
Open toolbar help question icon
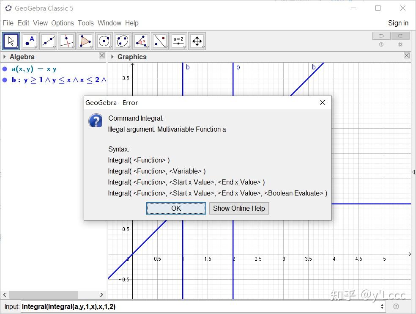click(381, 44)
